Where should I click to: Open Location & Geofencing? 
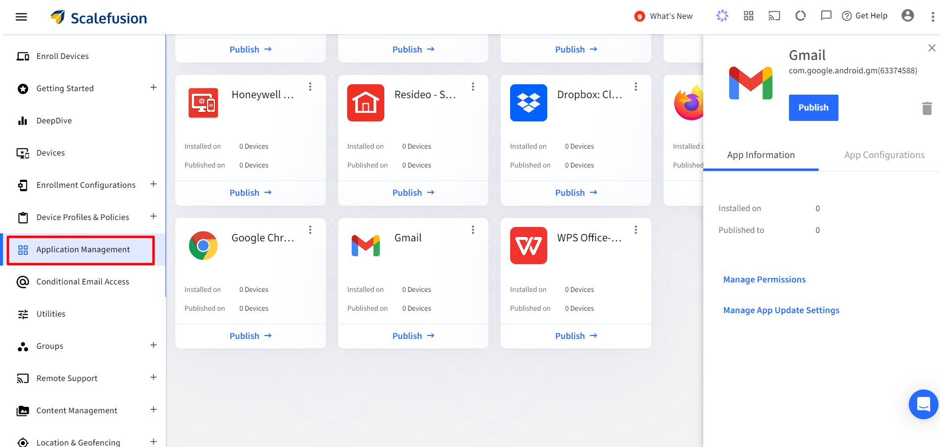78,442
